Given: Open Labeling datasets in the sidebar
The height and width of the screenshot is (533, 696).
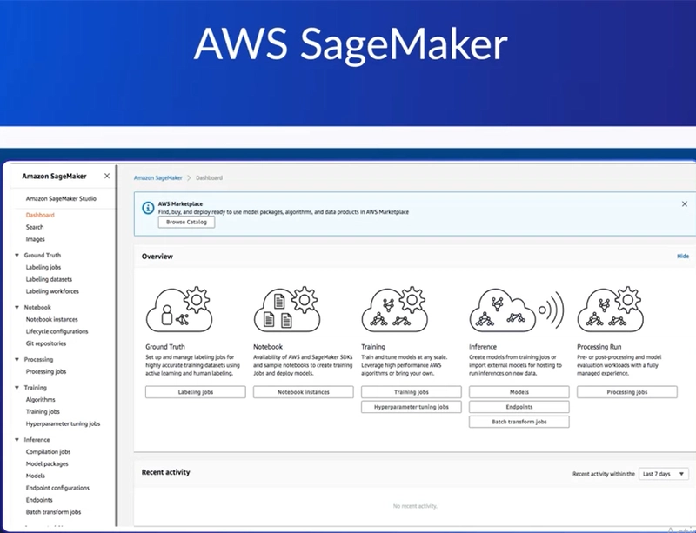Looking at the screenshot, I should click(x=49, y=279).
